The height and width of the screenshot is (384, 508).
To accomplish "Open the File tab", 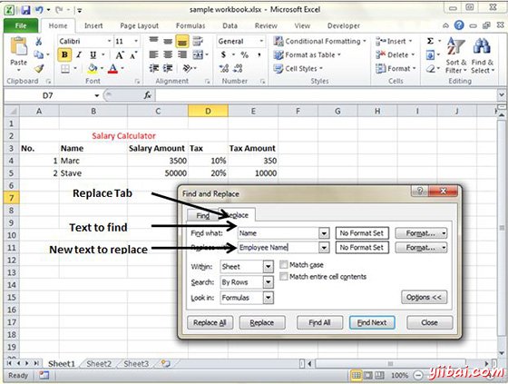I will pos(21,25).
